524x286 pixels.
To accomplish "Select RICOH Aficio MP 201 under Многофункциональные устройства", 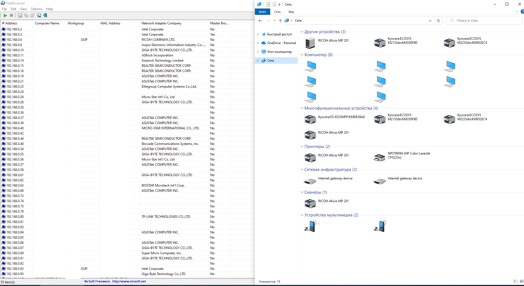I will 327,135.
